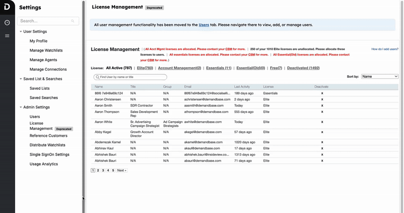Open Saved Searches

[44, 98]
